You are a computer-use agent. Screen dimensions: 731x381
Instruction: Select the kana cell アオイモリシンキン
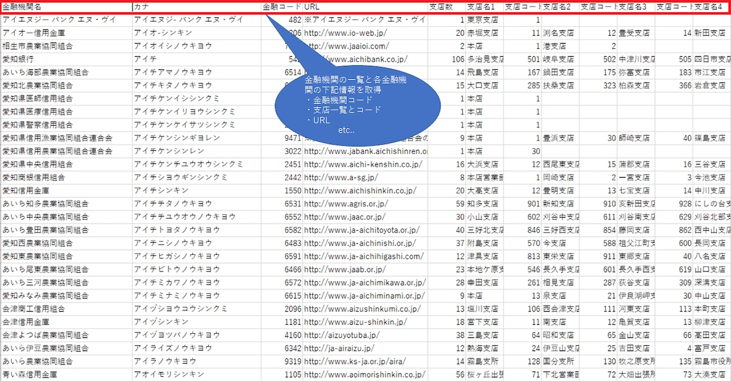[197, 375]
